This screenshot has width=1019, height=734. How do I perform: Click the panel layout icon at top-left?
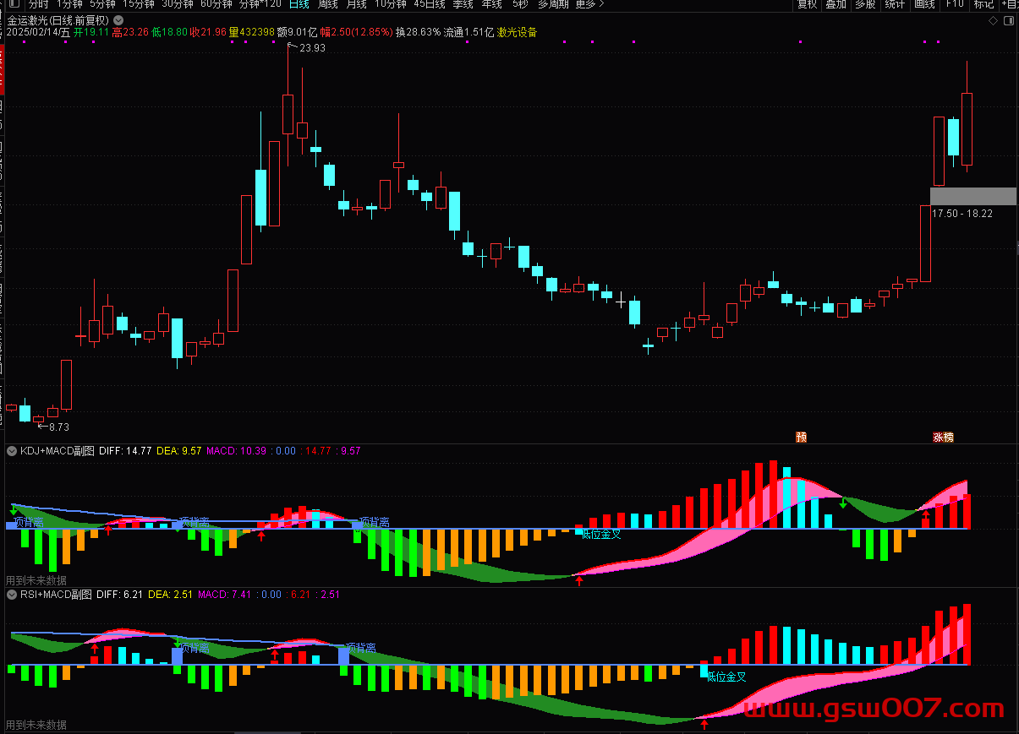click(13, 4)
